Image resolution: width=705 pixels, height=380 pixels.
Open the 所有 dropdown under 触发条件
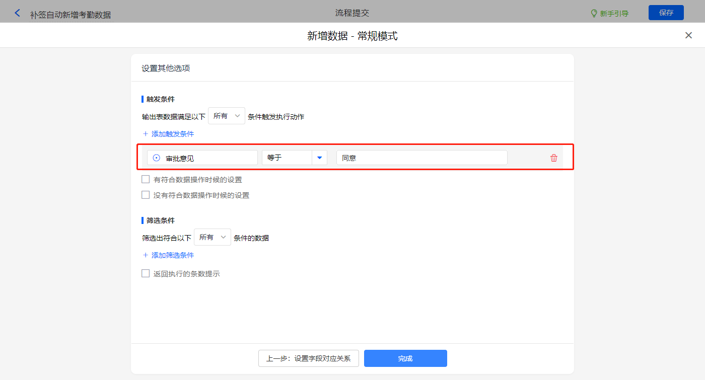227,116
